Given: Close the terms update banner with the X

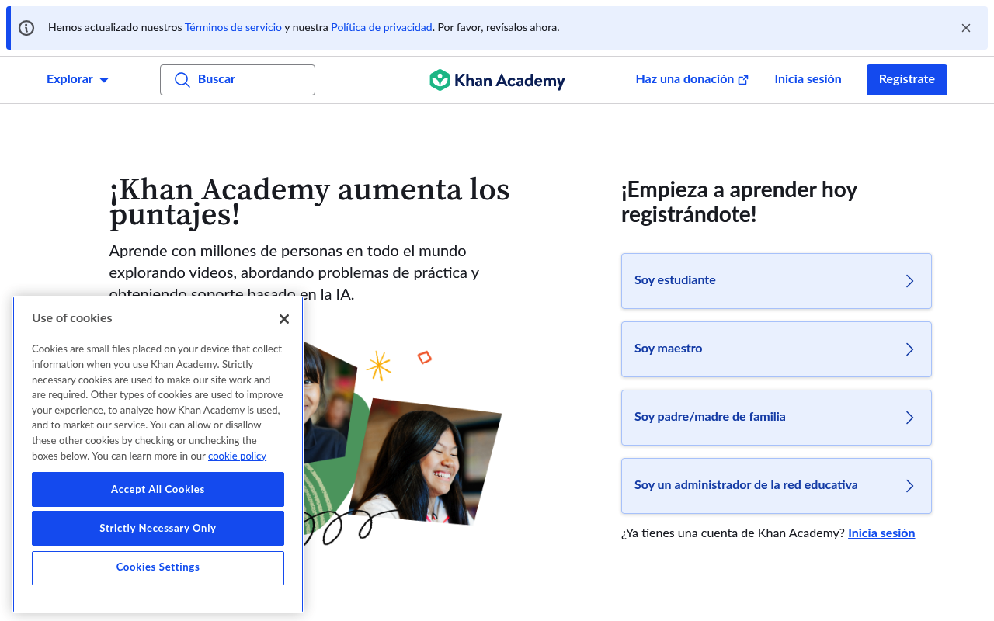Looking at the screenshot, I should coord(965,27).
